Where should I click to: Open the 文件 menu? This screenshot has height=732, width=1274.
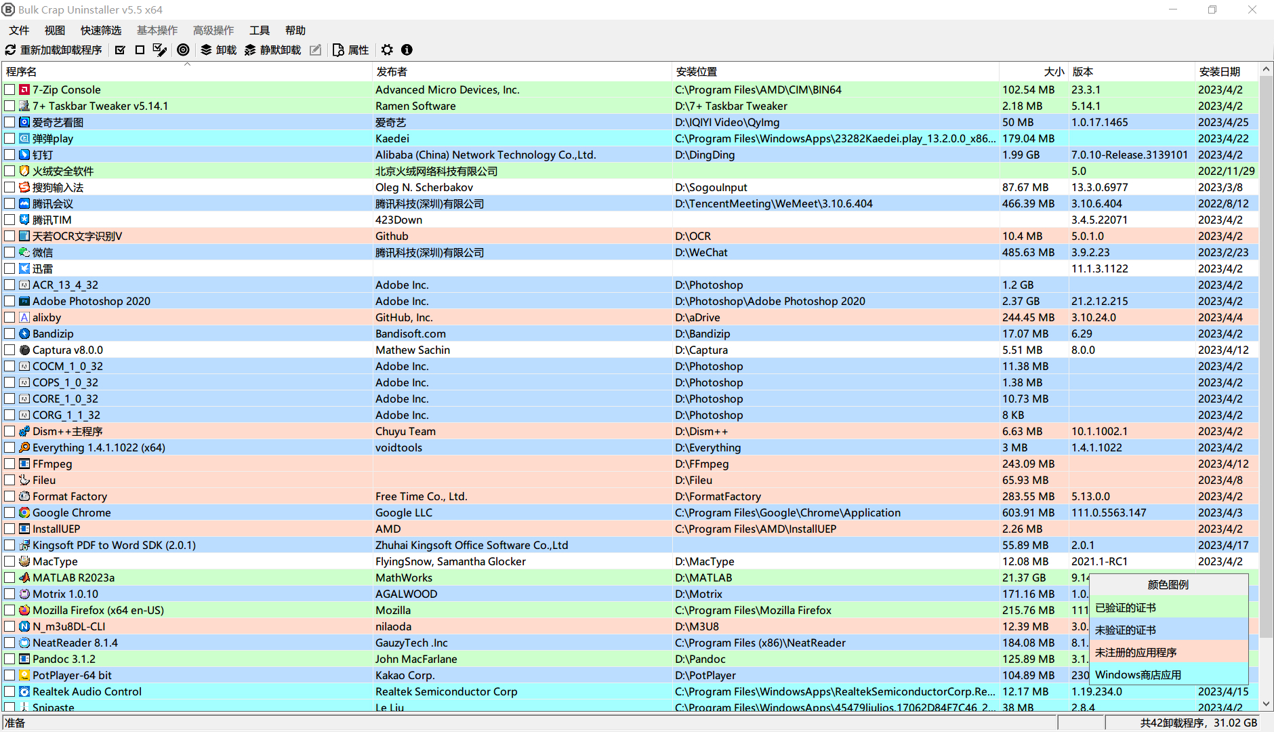[19, 30]
